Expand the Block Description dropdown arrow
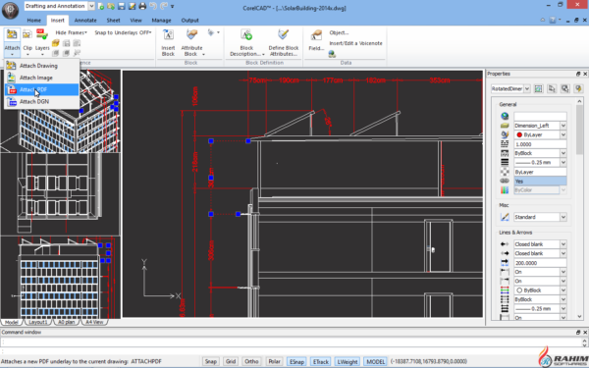The image size is (589, 368). click(263, 54)
